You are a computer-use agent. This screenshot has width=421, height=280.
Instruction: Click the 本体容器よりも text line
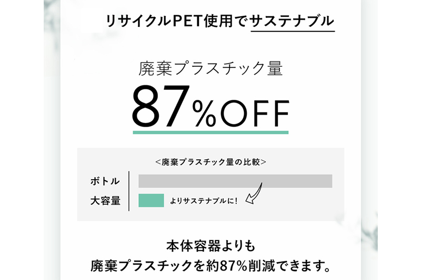point(210,245)
